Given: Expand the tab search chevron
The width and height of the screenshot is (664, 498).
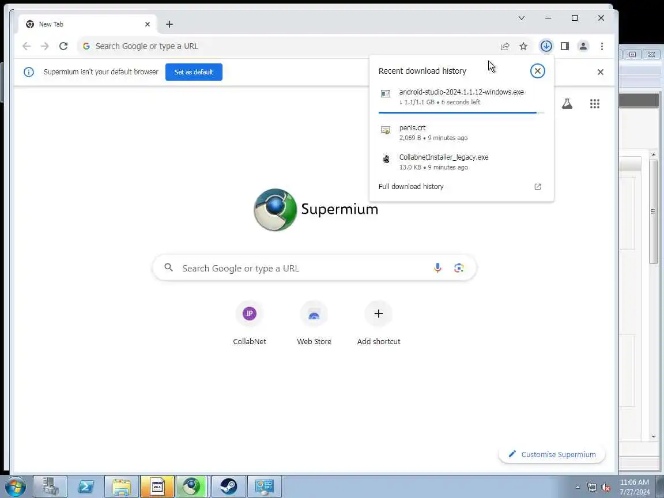Looking at the screenshot, I should 522,18.
